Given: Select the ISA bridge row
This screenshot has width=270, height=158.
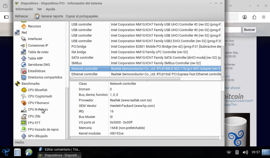Looking at the screenshot, I should point(145,52).
